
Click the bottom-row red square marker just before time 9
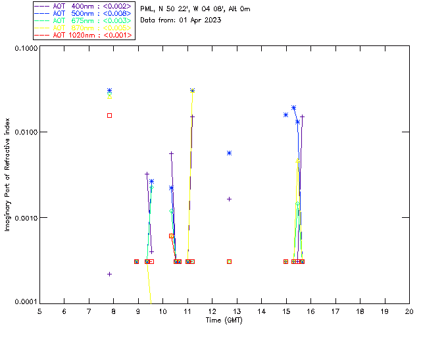point(136,261)
